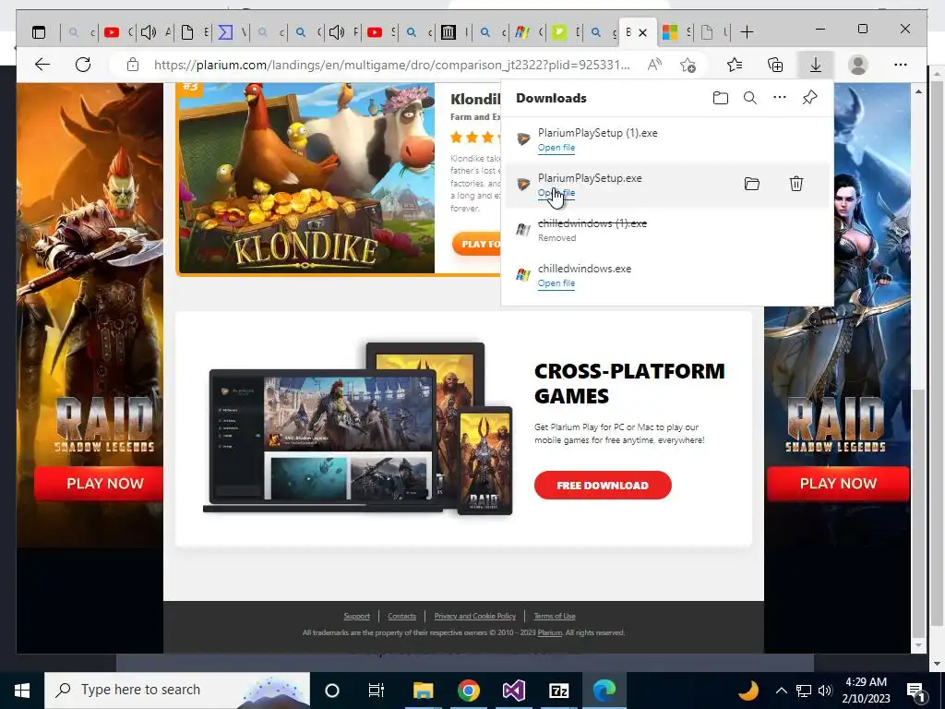Open the tab actions menu icon
The image size is (945, 709).
pos(39,32)
